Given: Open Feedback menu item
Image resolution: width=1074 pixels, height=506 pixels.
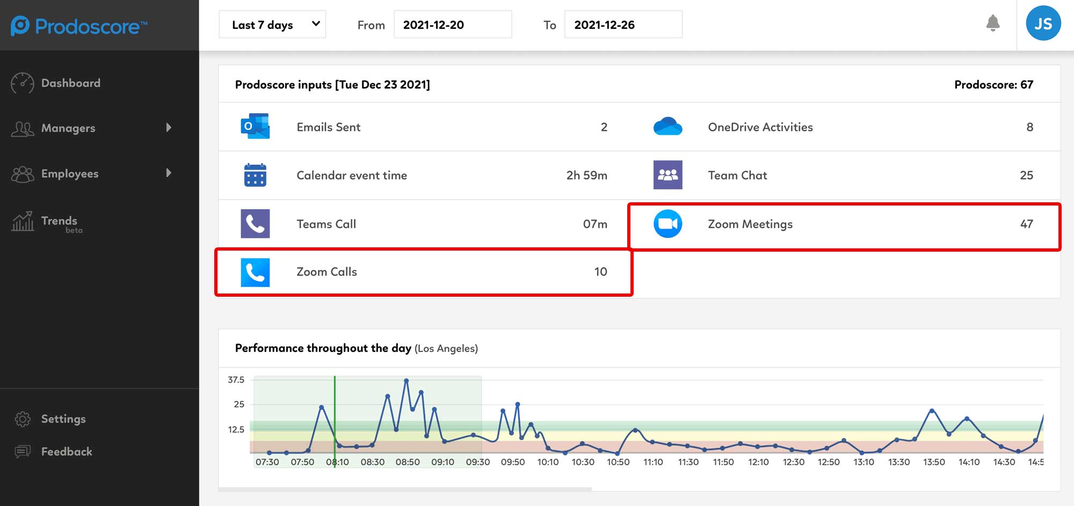Looking at the screenshot, I should pos(67,452).
